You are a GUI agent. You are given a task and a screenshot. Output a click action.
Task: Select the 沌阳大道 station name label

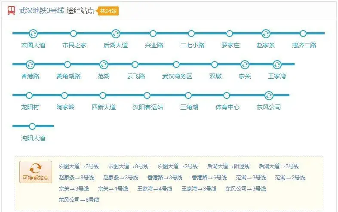tap(33, 138)
